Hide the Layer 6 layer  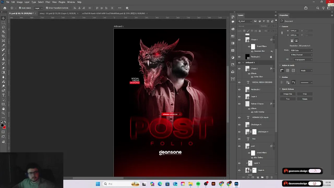pos(239,97)
